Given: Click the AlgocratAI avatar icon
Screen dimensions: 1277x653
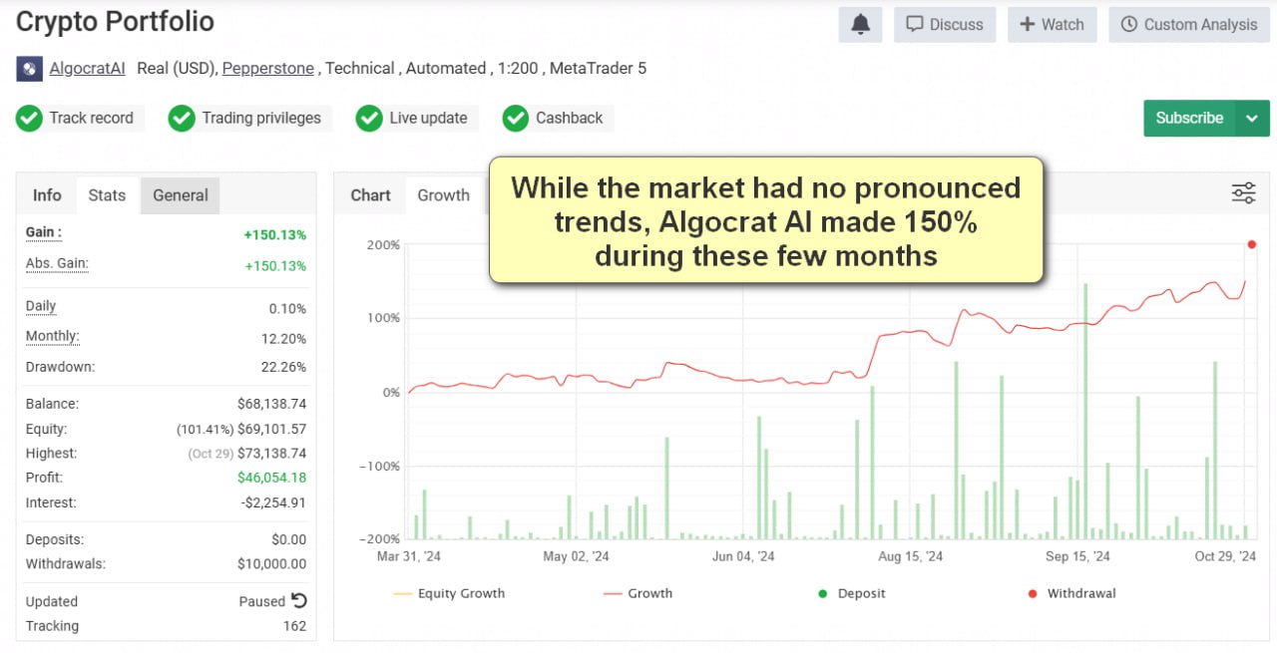Looking at the screenshot, I should [29, 69].
